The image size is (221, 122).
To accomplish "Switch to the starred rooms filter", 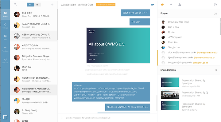I will [37, 5].
